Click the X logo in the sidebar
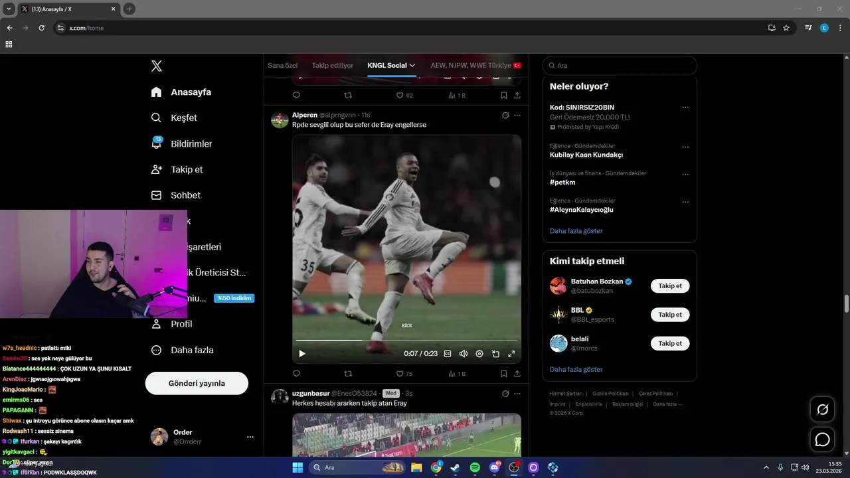 pos(157,66)
